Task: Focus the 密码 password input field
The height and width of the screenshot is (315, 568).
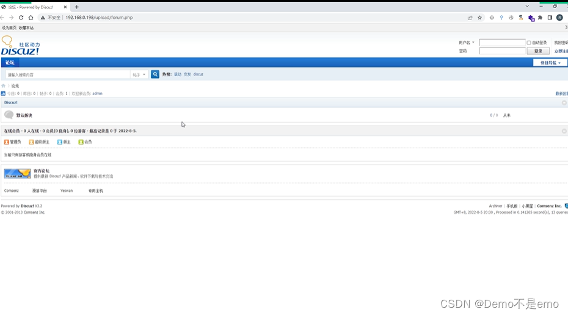Action: click(x=502, y=51)
